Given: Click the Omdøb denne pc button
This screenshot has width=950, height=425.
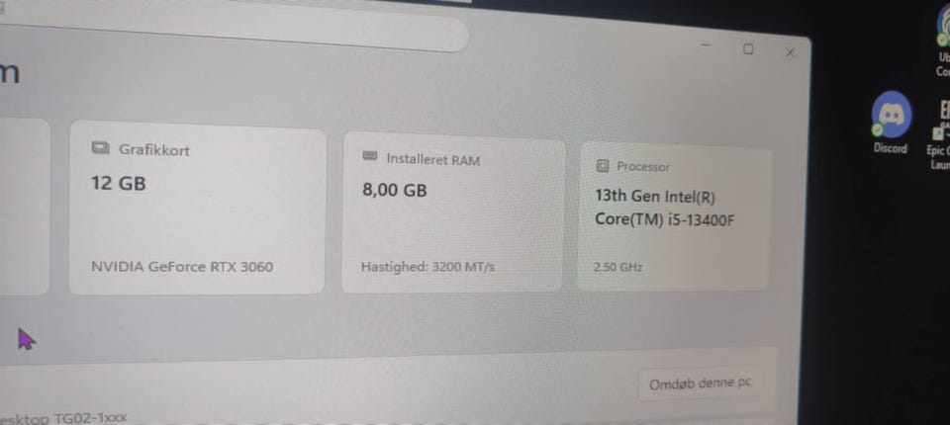Looking at the screenshot, I should point(700,383).
